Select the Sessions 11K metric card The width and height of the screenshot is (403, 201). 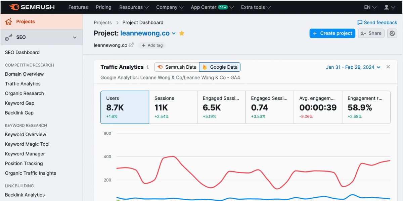tap(173, 107)
